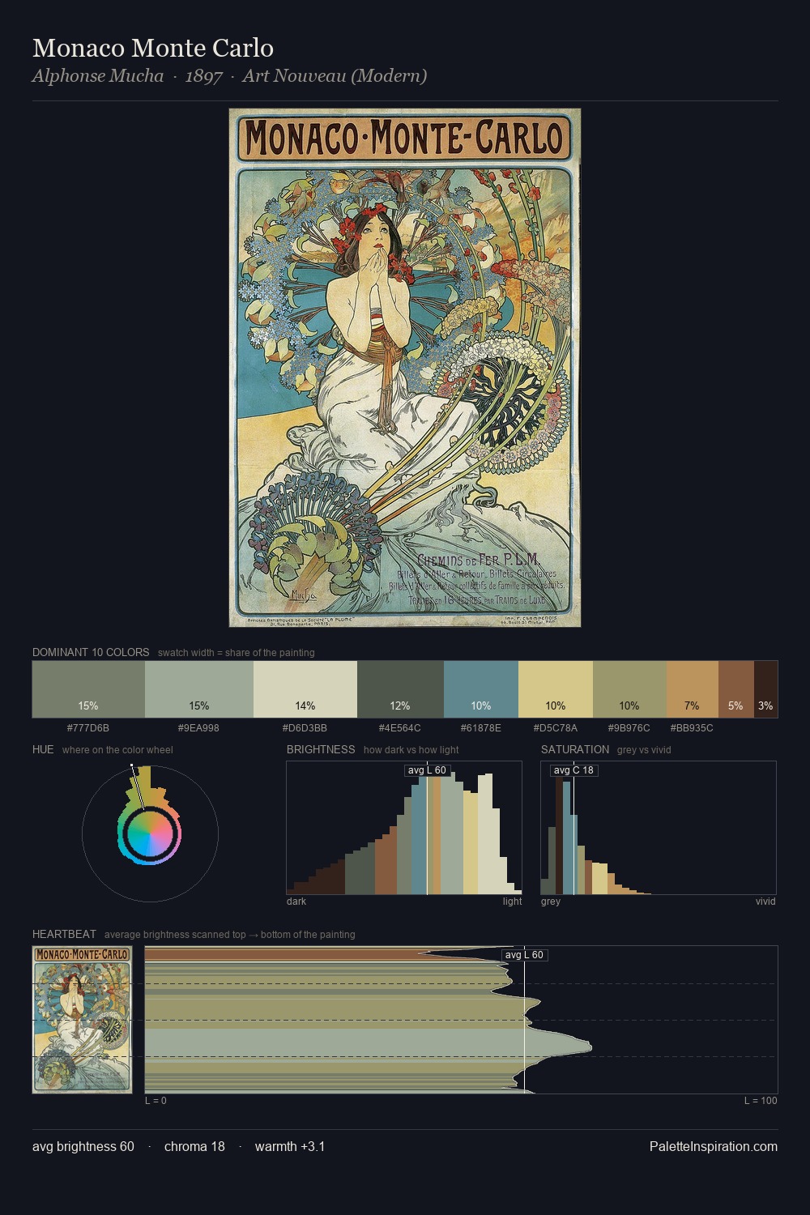
Task: Click the brown 5% swatch
Action: point(736,689)
